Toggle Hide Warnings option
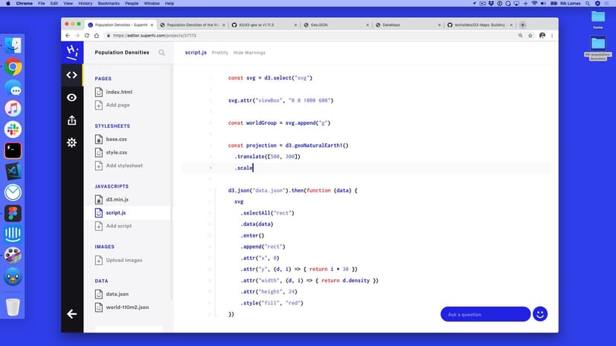616x346 pixels. point(249,53)
